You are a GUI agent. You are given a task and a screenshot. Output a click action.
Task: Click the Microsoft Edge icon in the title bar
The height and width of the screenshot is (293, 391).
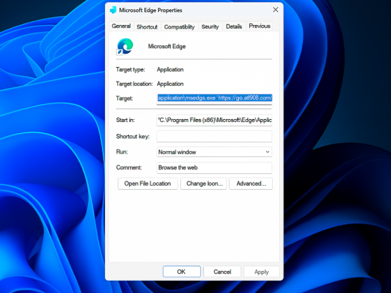[x=113, y=10]
